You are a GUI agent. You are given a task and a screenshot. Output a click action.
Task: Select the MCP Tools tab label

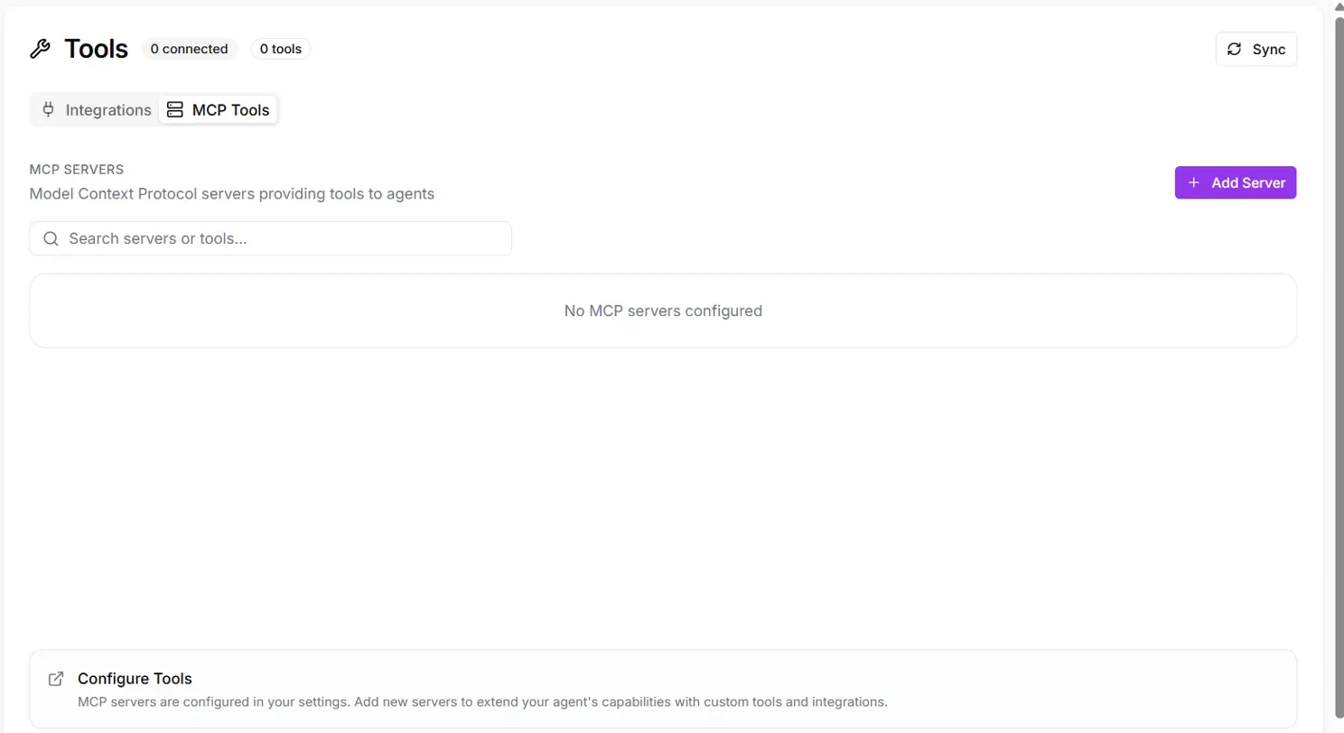(230, 110)
